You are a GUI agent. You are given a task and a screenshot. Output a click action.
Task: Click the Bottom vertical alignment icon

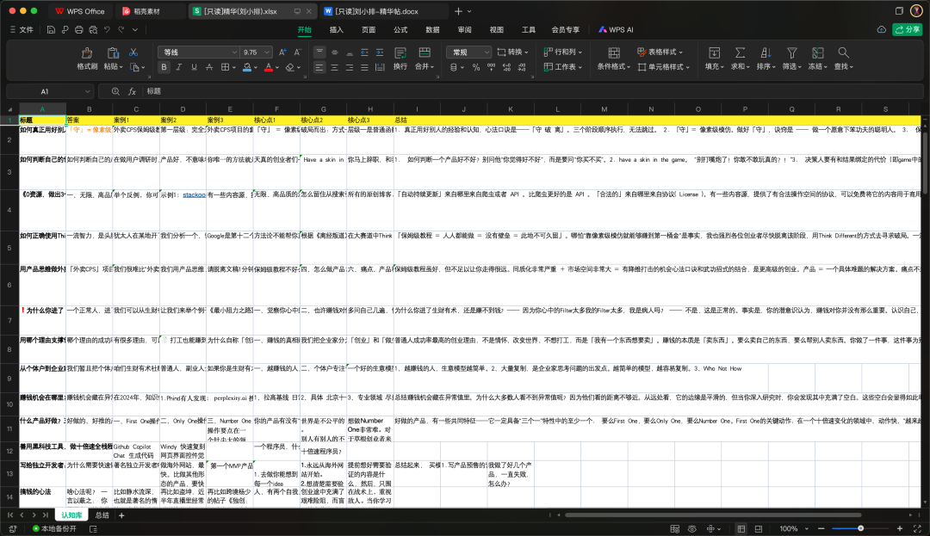coord(350,52)
